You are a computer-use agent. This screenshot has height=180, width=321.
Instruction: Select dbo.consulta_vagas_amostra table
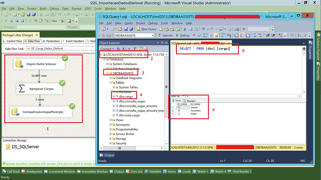coord(138,106)
